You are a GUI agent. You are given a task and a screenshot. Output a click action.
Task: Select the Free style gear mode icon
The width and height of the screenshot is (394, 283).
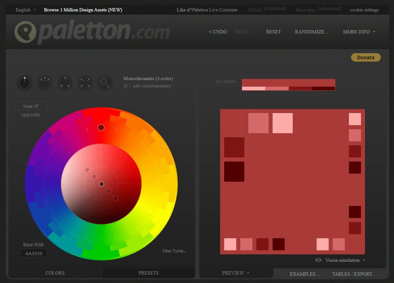[105, 83]
